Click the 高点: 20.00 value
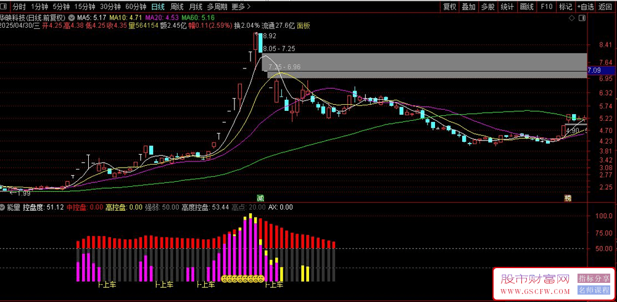This screenshot has width=617, height=302. pyautogui.click(x=249, y=207)
